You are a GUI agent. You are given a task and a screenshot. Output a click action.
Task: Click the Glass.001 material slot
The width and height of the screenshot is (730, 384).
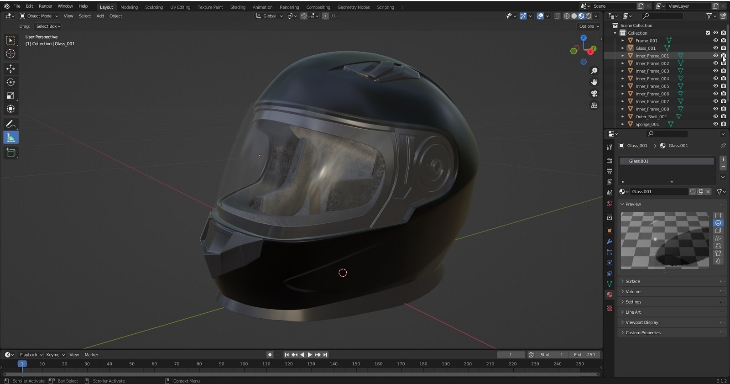tap(667, 161)
